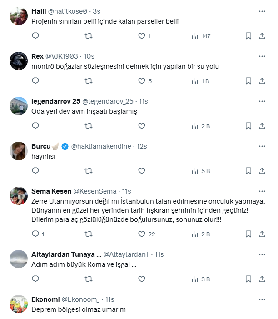The image size is (278, 319).
Task: Retweet legendarrov 25's post
Action: [x=89, y=126]
